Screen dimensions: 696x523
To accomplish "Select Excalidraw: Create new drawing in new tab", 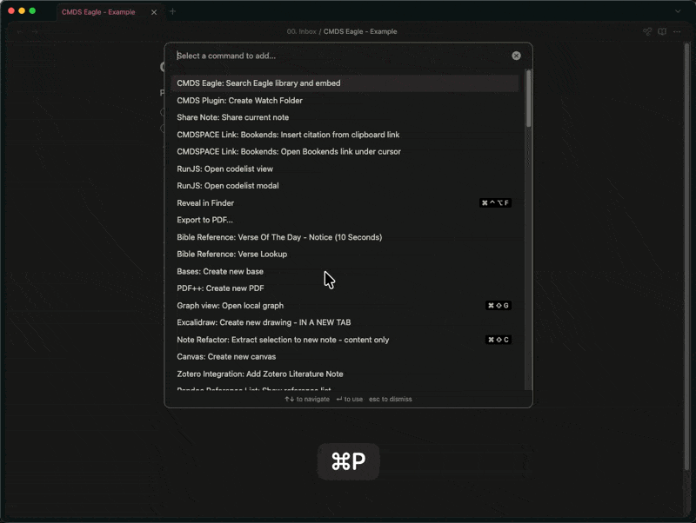I will tap(345, 322).
